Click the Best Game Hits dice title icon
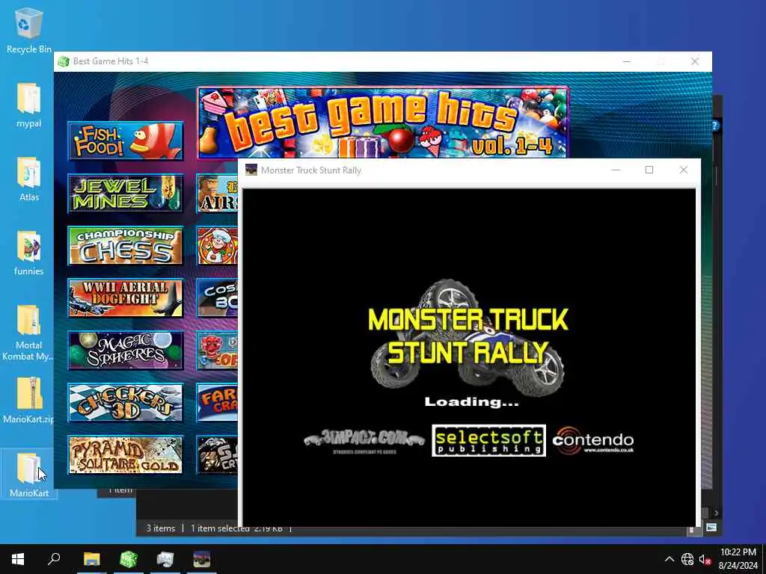 click(x=64, y=61)
